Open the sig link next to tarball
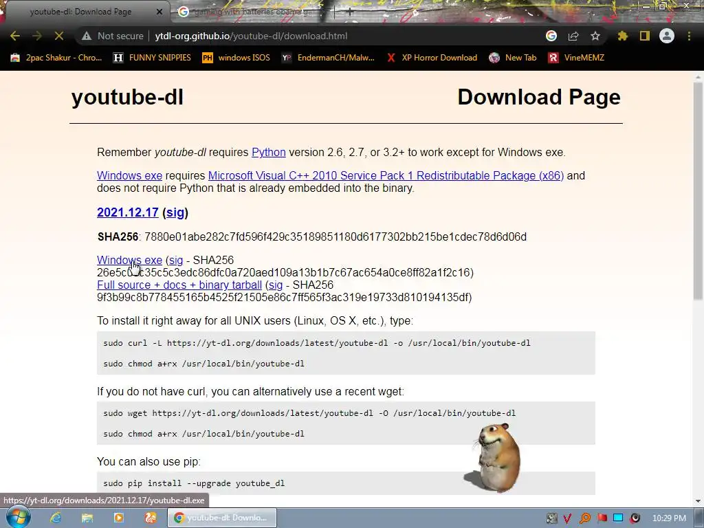 275,285
